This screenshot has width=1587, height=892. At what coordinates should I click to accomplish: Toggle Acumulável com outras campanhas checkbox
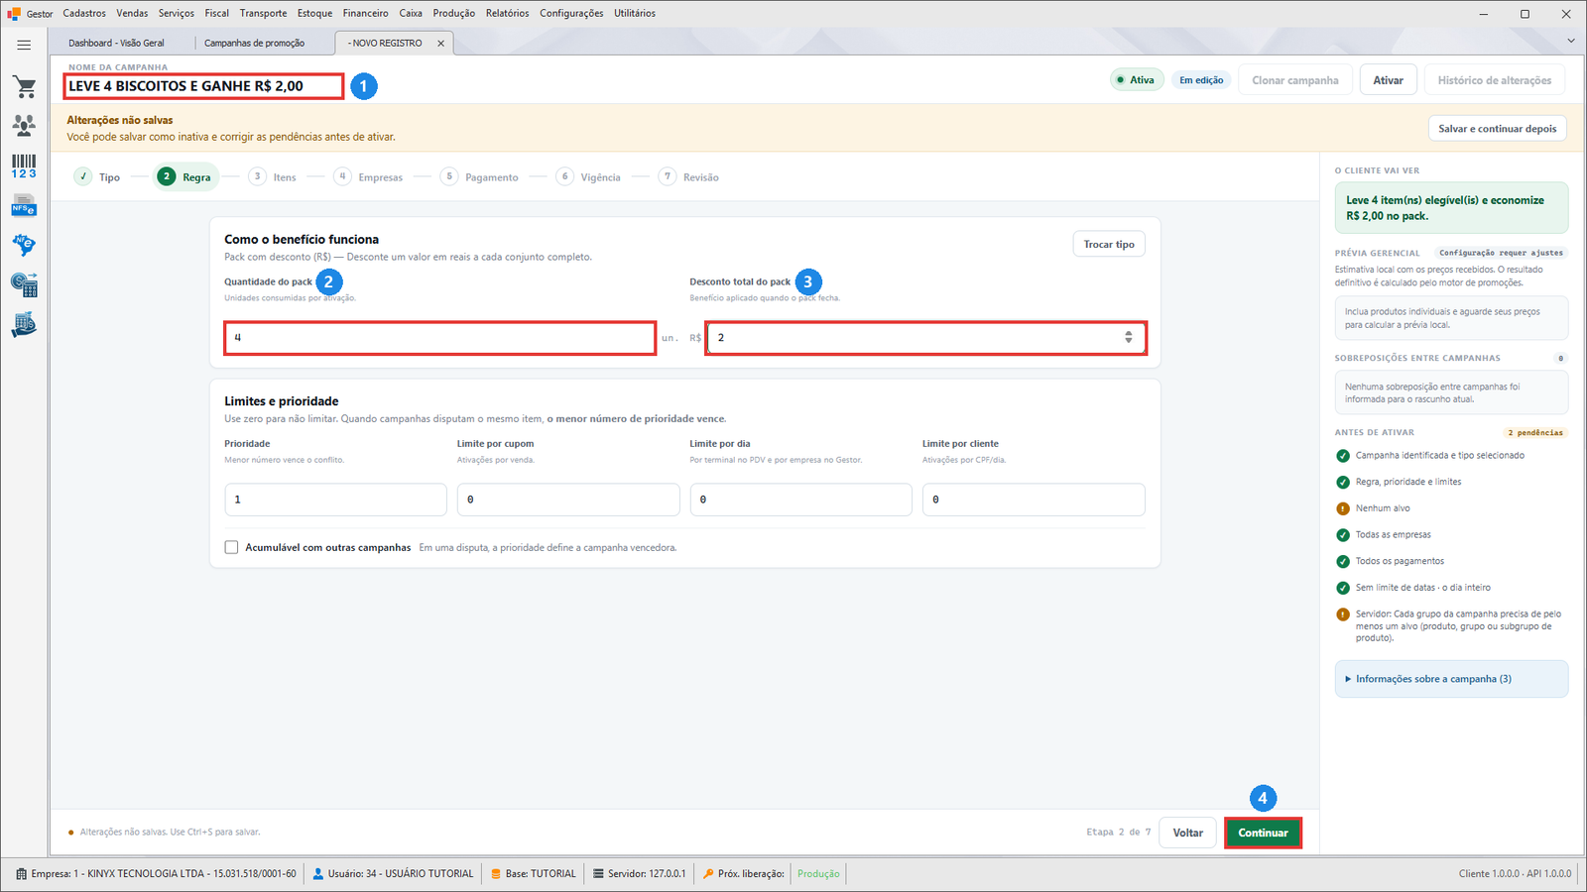point(231,547)
